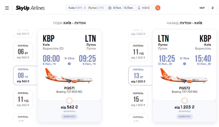Open the passengers count 1+0+0 selector
The height and width of the screenshot is (127, 219).
(x=146, y=8)
